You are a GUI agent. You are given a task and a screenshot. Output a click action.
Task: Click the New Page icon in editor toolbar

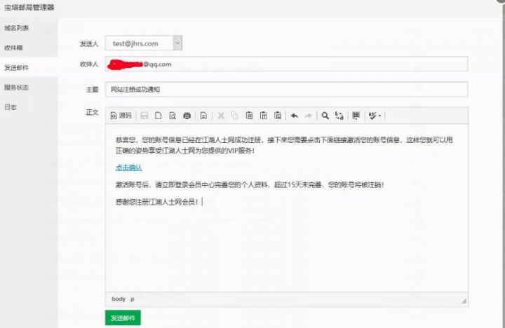[x=159, y=115]
